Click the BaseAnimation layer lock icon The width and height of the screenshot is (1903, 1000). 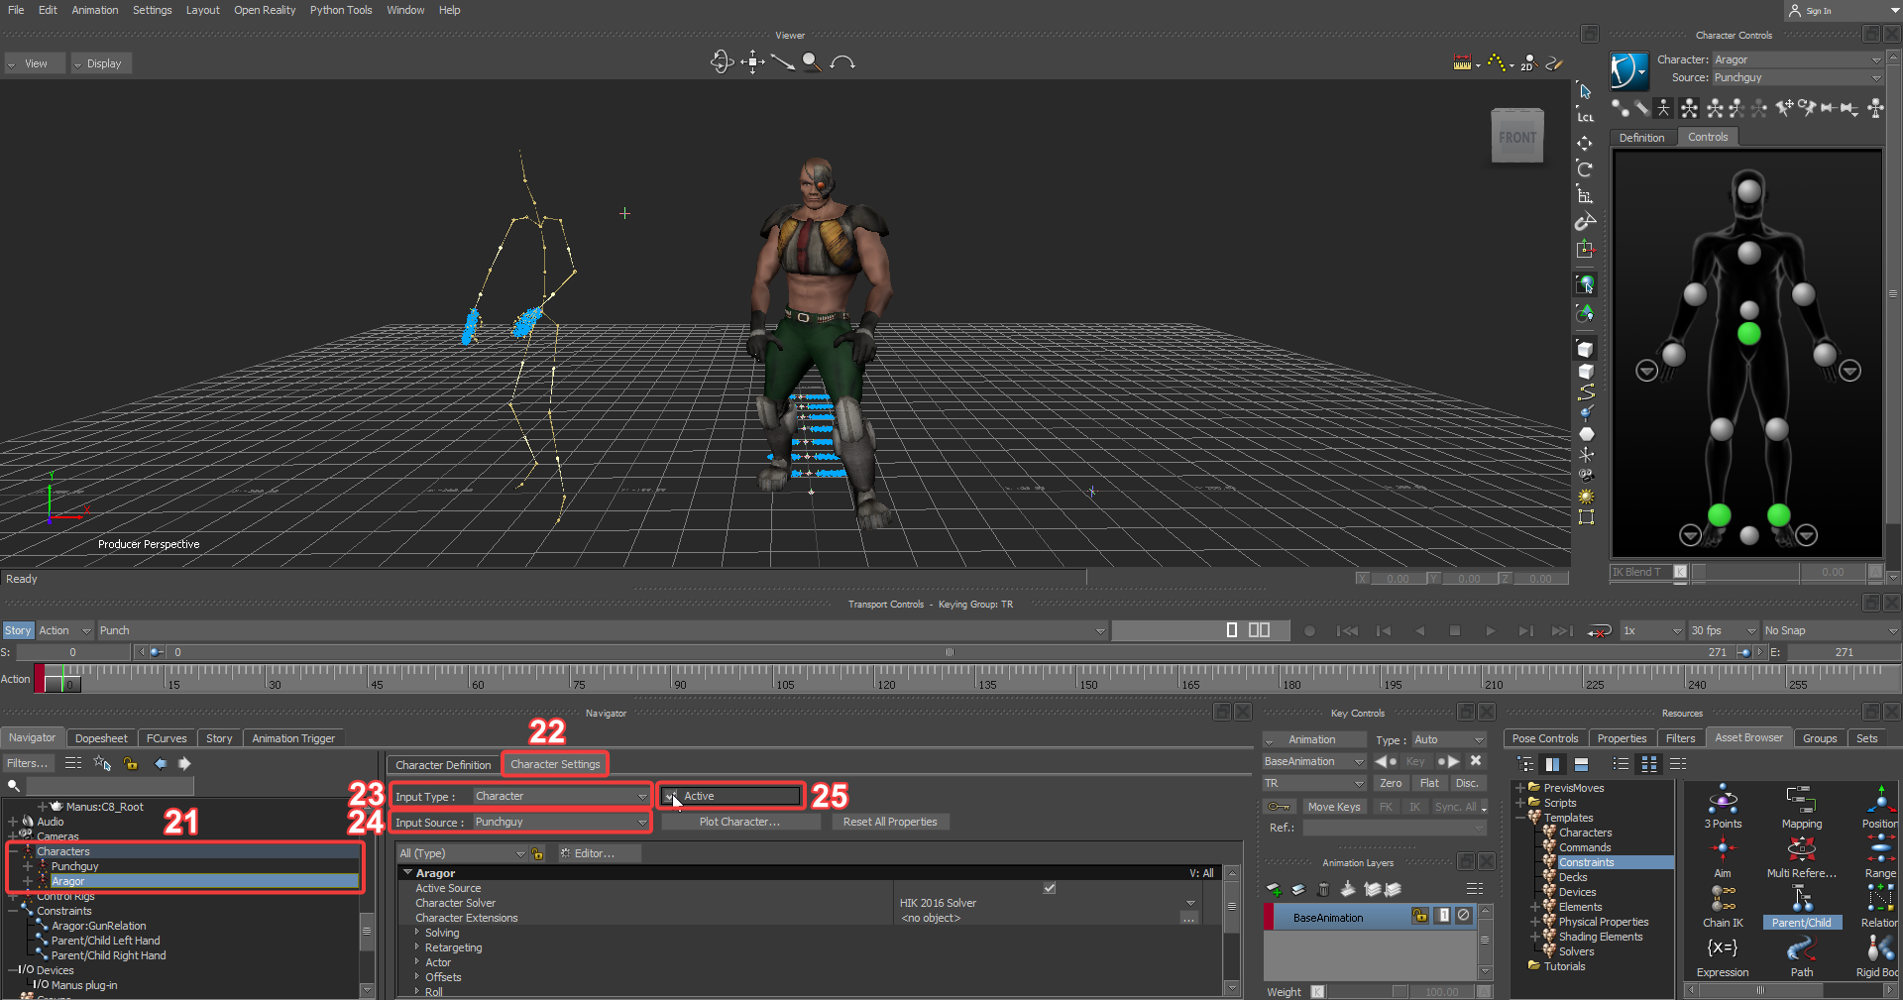coord(1419,916)
